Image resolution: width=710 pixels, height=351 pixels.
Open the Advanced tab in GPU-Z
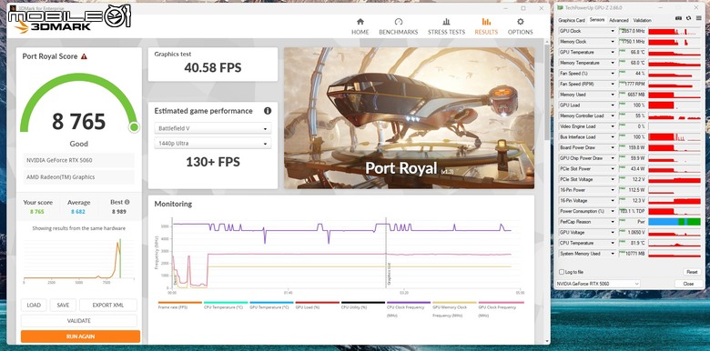coord(619,20)
